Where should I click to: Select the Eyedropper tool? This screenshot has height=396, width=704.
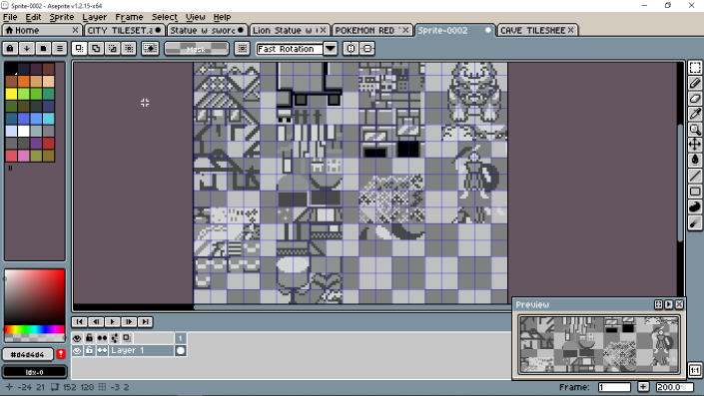pyautogui.click(x=695, y=114)
